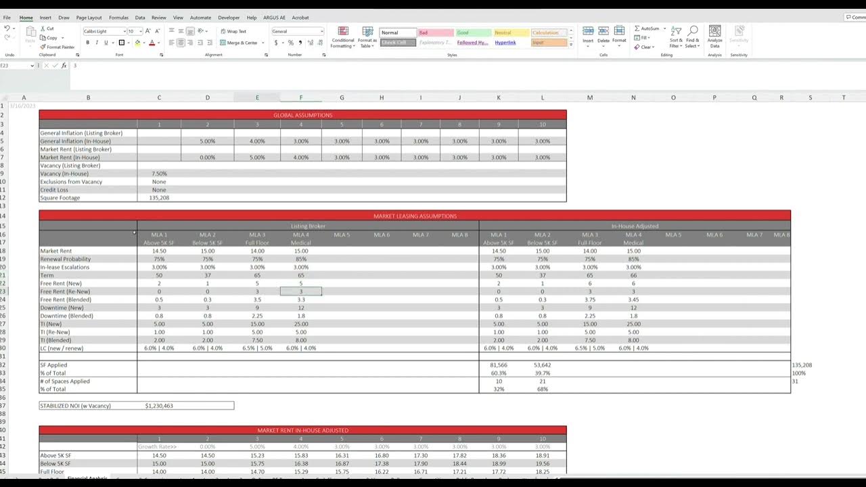Apply Comma Style format
This screenshot has height=487, width=866.
(300, 43)
